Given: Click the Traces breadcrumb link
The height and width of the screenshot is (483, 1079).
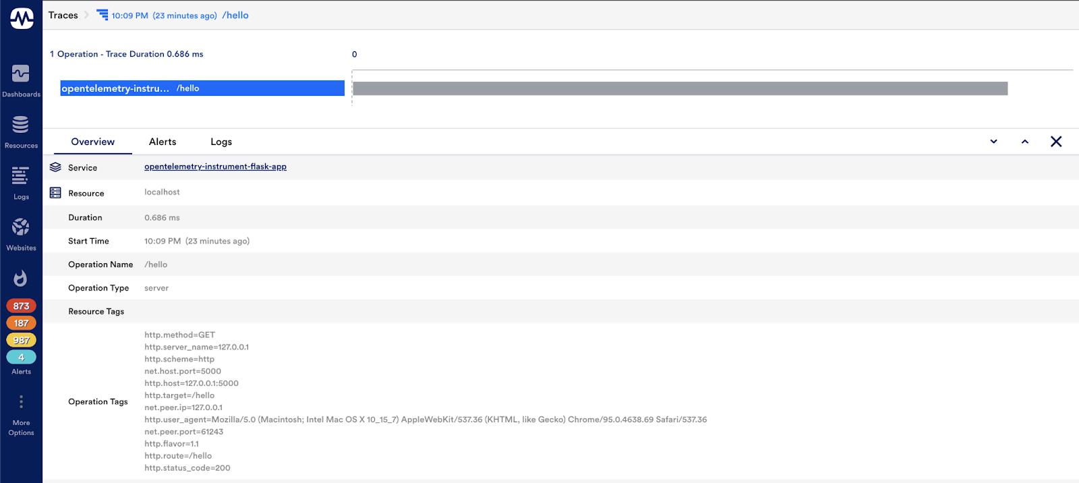Looking at the screenshot, I should (63, 15).
